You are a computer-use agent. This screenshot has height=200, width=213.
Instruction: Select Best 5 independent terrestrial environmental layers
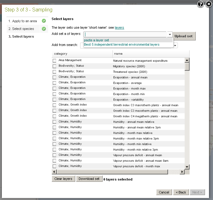coord(121,44)
